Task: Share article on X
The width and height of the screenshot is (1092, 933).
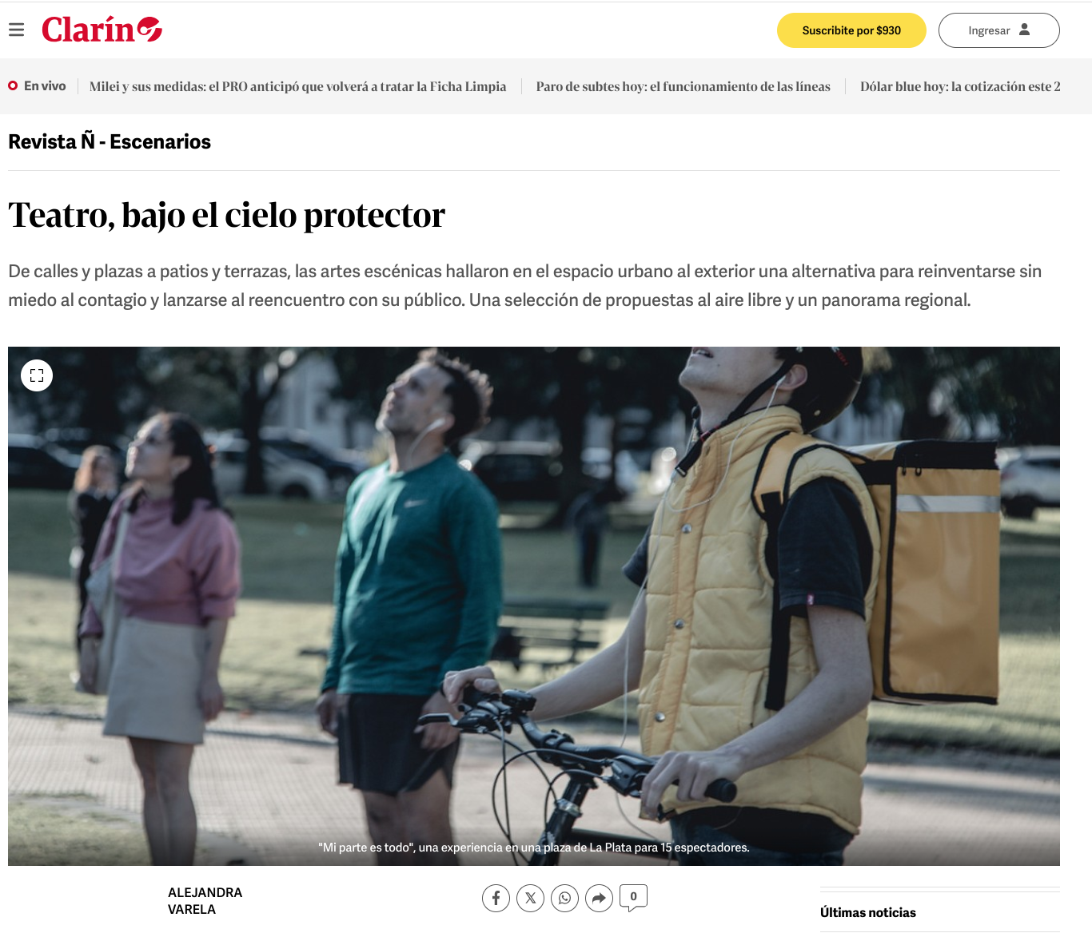Action: (x=530, y=898)
